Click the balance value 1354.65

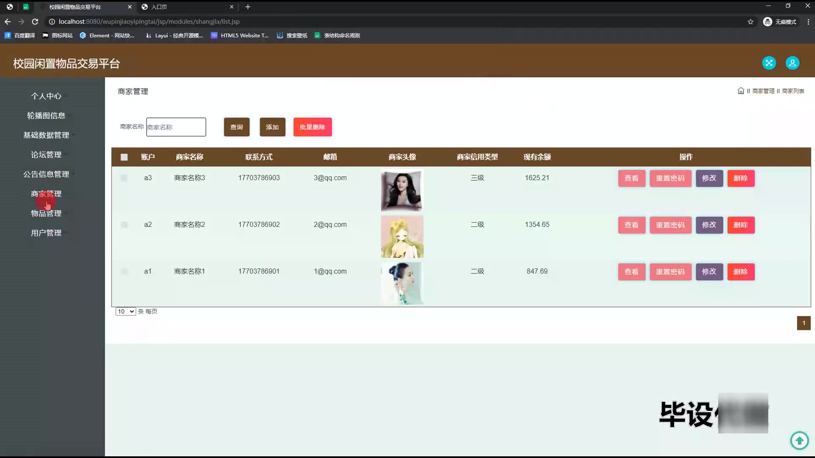coord(537,225)
